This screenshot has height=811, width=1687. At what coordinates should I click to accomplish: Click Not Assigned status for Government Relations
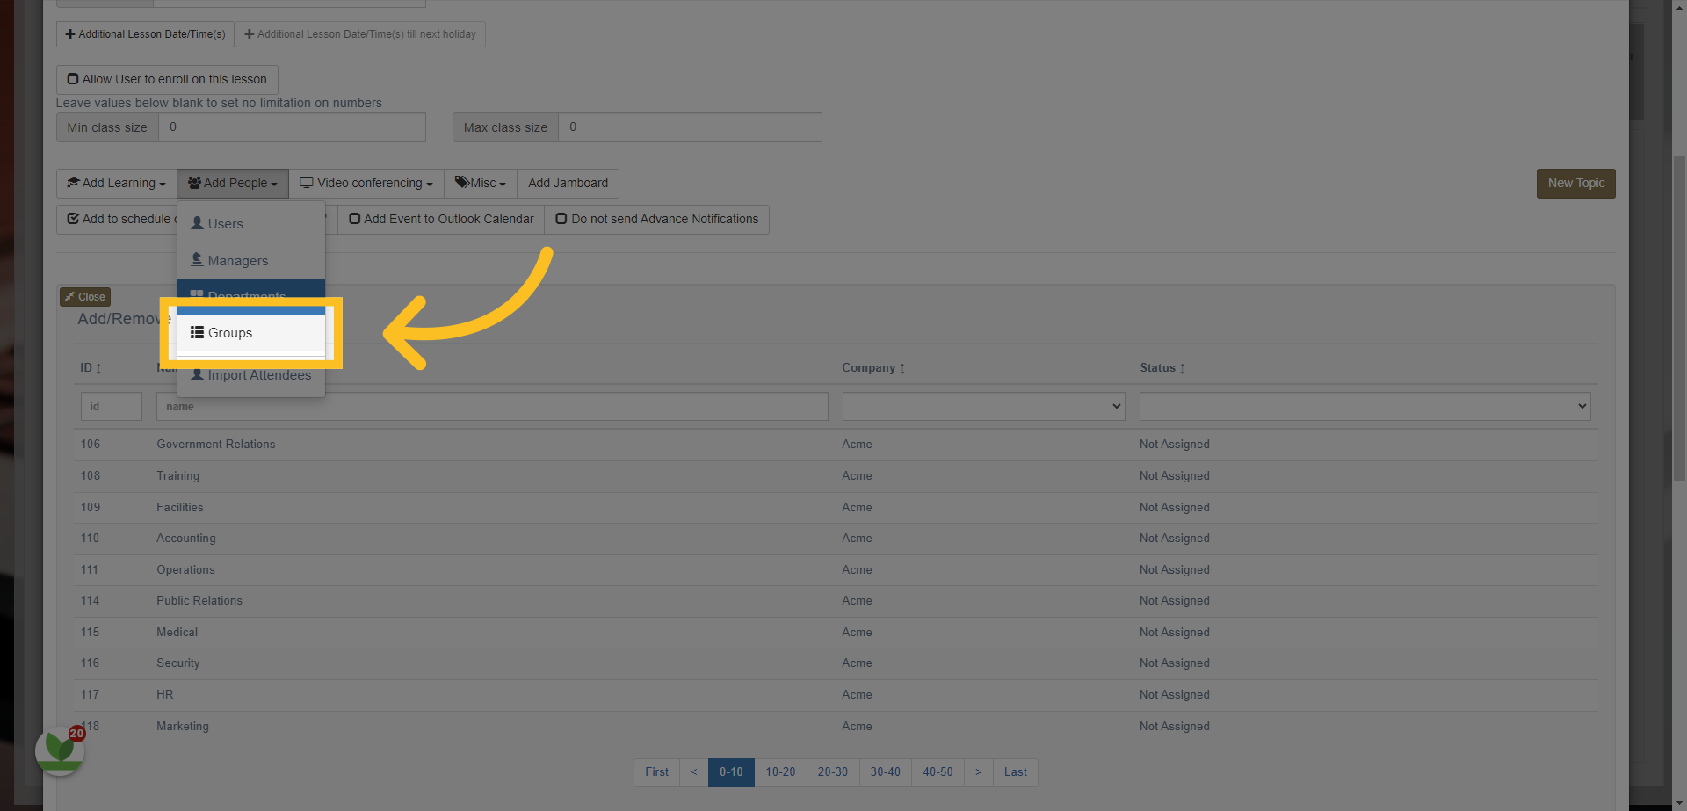tap(1174, 445)
